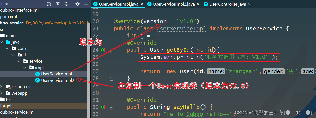
Task: Click the UserServiceImpl2 class icon in tree
Action: pos(37,80)
